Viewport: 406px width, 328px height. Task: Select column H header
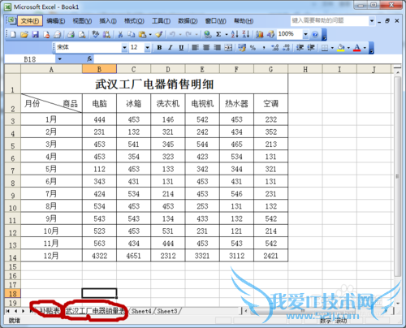click(x=305, y=69)
